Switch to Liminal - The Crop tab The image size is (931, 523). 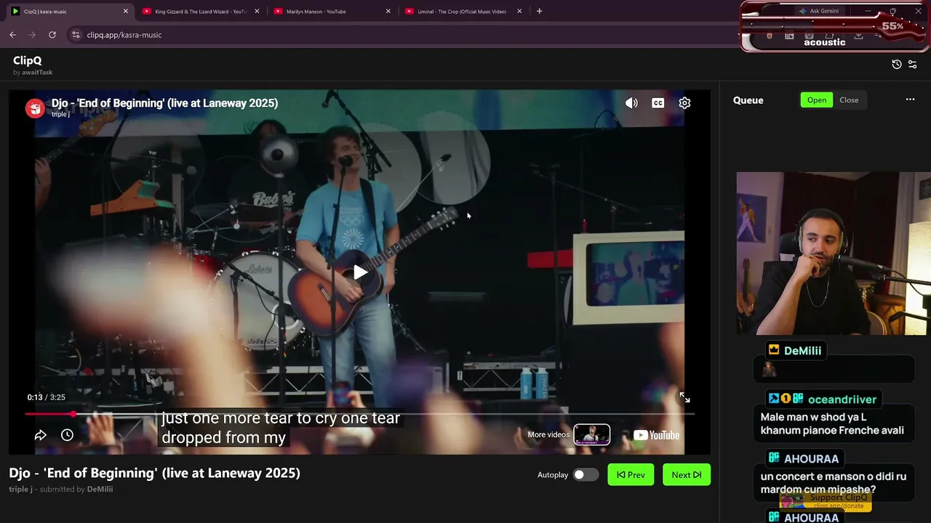(464, 12)
